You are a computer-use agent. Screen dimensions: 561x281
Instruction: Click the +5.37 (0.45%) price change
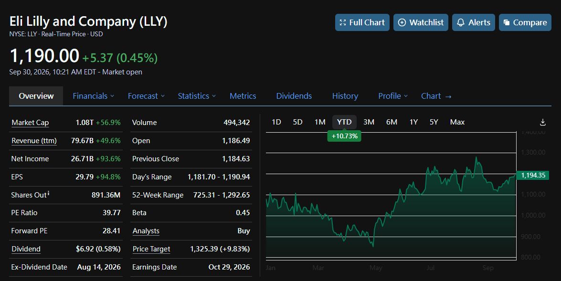coord(120,58)
